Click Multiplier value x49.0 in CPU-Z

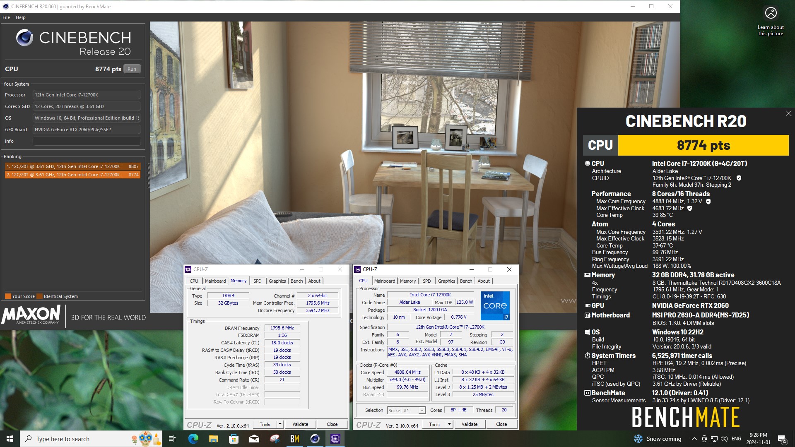tap(407, 380)
